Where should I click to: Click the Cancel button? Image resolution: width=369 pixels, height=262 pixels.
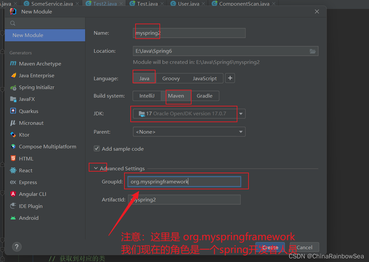304,247
